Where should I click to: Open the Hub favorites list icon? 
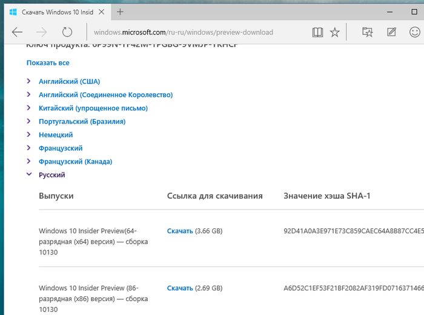[367, 32]
